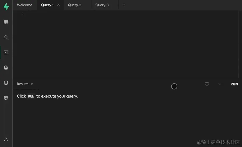This screenshot has height=147, width=242.
Task: Favorite this query with heart icon
Action: (207, 84)
